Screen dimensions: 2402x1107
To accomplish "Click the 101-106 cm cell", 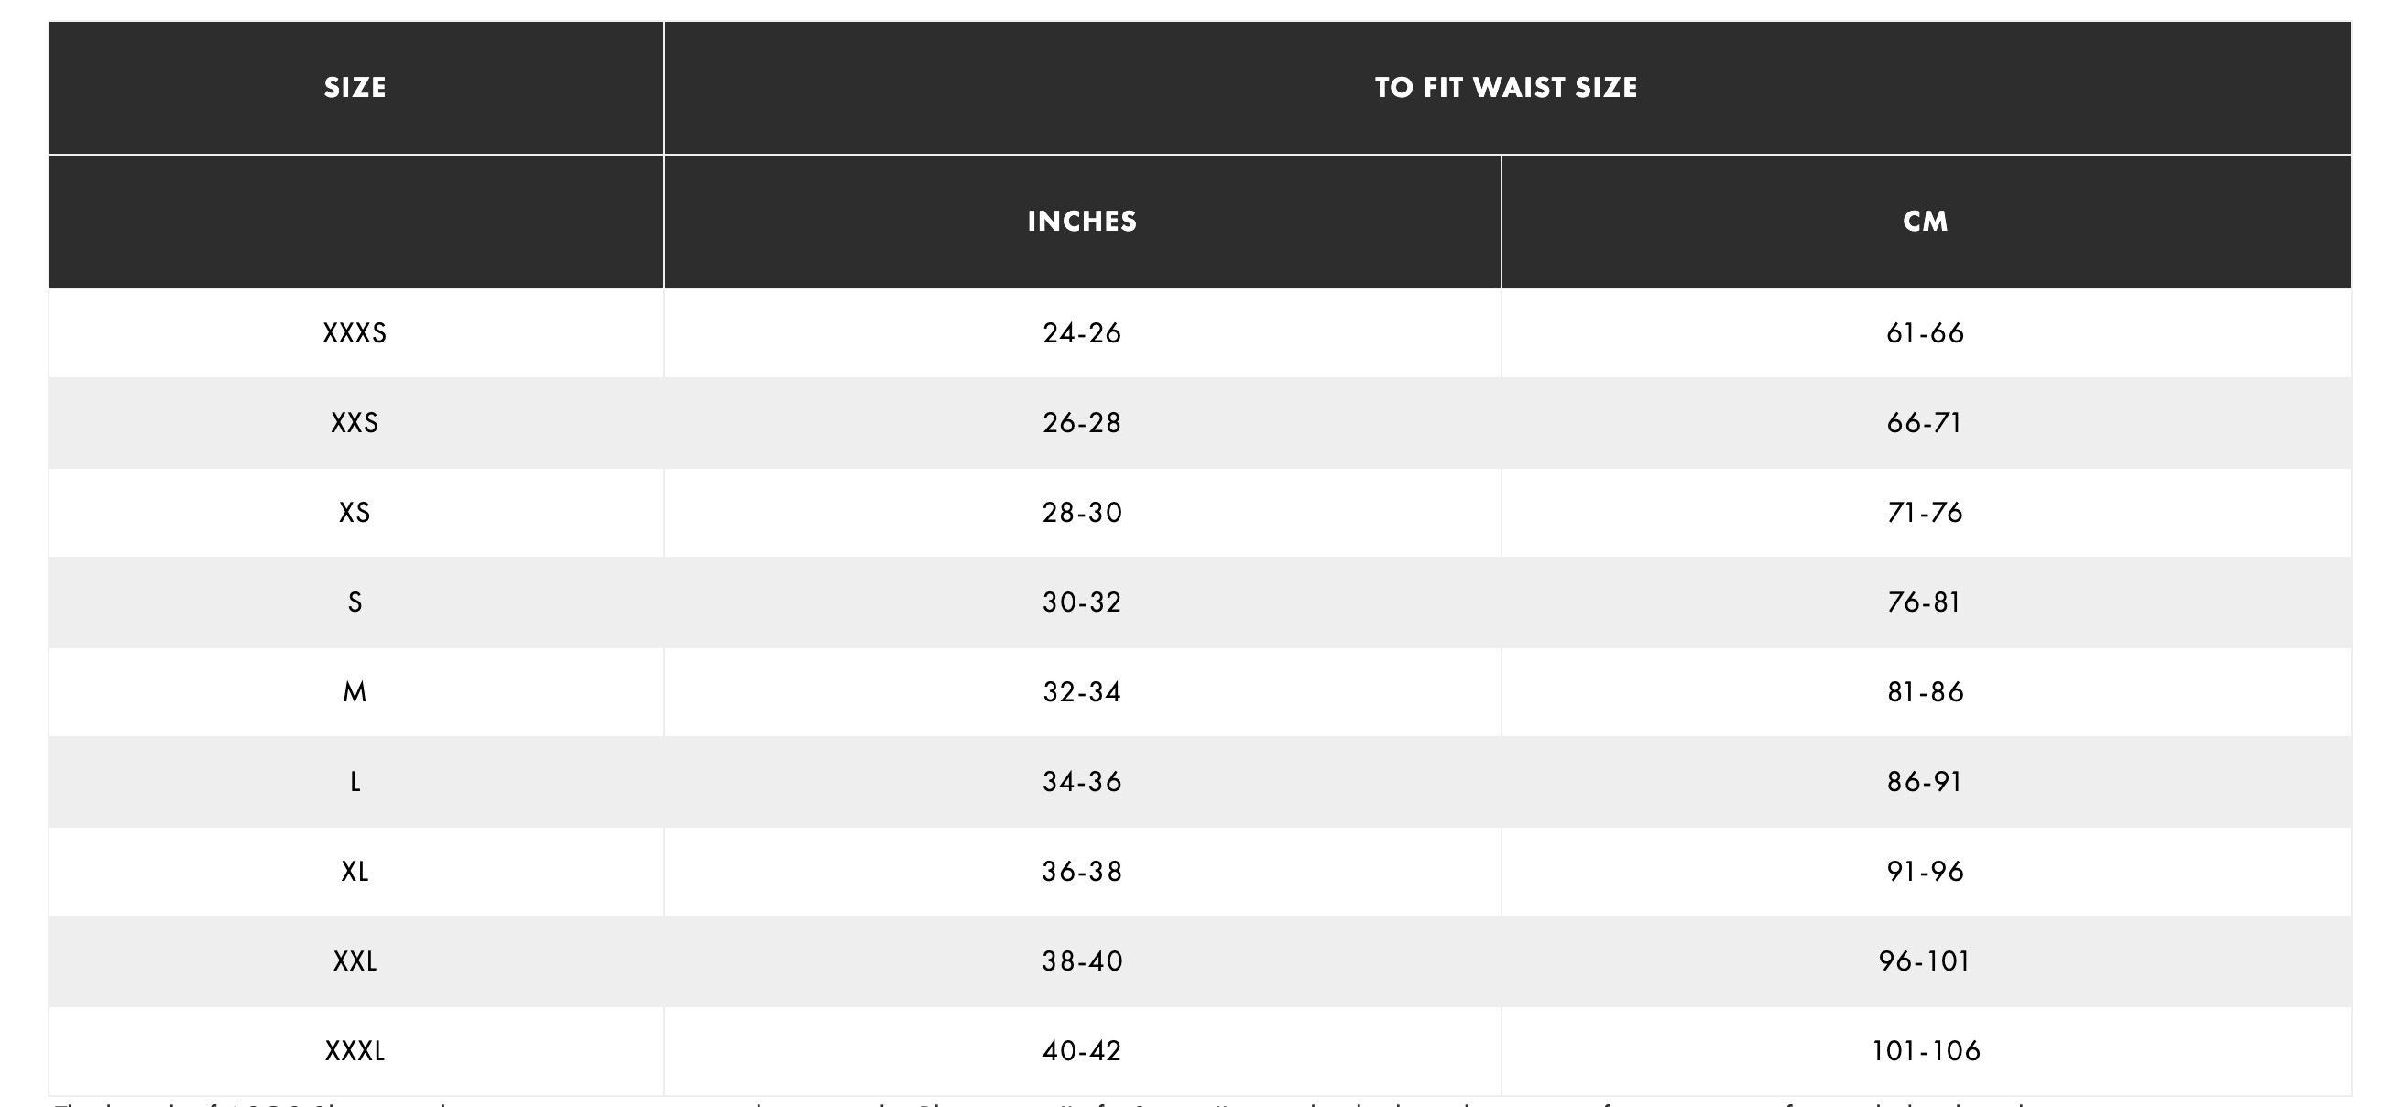I will pyautogui.click(x=1926, y=1051).
